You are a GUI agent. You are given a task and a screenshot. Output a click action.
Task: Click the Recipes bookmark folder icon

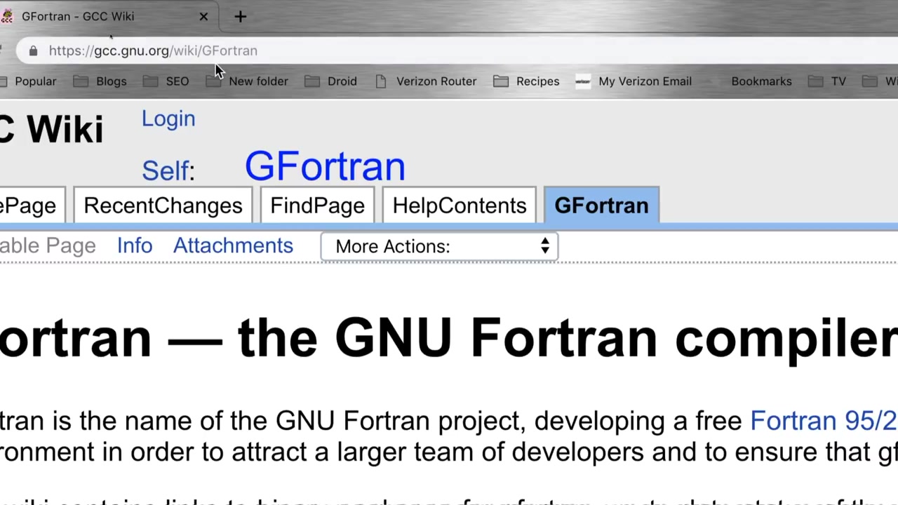tap(501, 81)
